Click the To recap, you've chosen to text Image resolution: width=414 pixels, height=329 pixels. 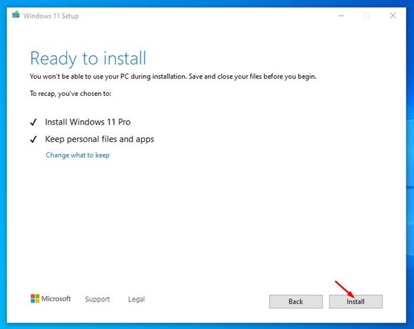pyautogui.click(x=70, y=94)
